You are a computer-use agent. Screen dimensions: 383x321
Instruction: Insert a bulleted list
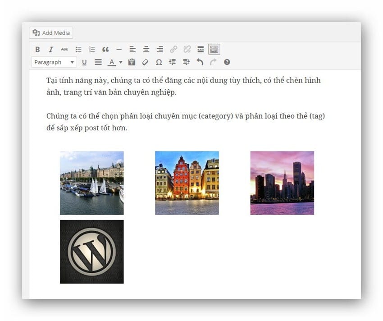pos(78,50)
